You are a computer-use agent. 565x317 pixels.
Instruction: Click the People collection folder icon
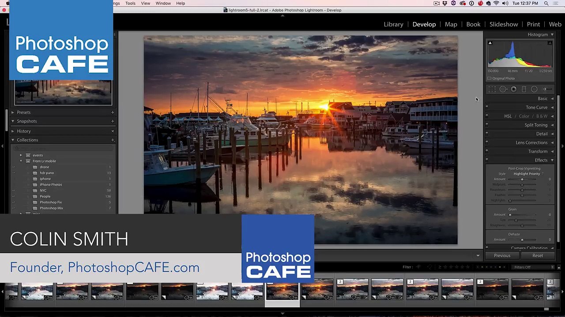pyautogui.click(x=35, y=196)
